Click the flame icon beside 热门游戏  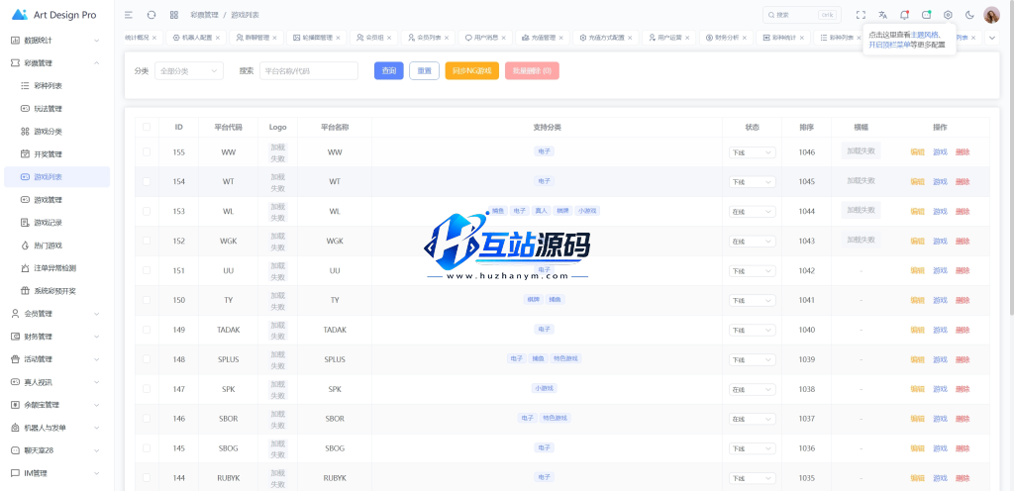(x=25, y=245)
